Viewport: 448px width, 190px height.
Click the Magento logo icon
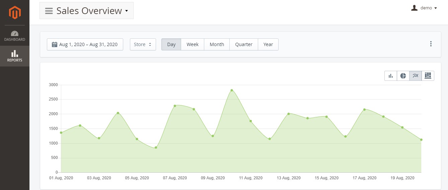tap(15, 13)
